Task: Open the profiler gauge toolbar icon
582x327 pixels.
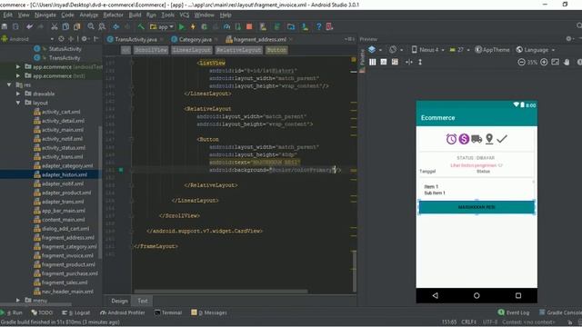Action: click(x=226, y=26)
